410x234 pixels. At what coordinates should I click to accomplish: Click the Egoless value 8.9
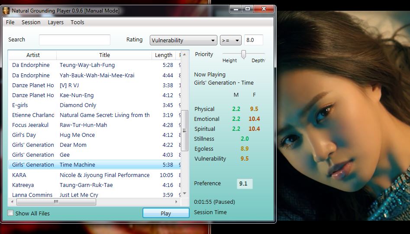(245, 149)
